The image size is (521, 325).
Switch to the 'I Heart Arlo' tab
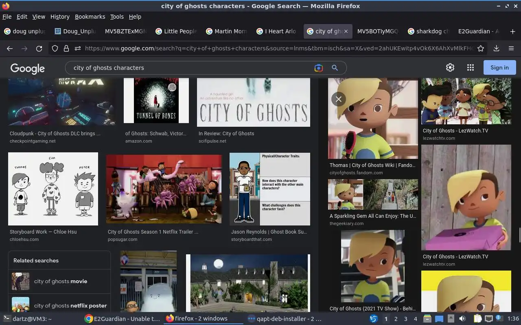(x=277, y=31)
